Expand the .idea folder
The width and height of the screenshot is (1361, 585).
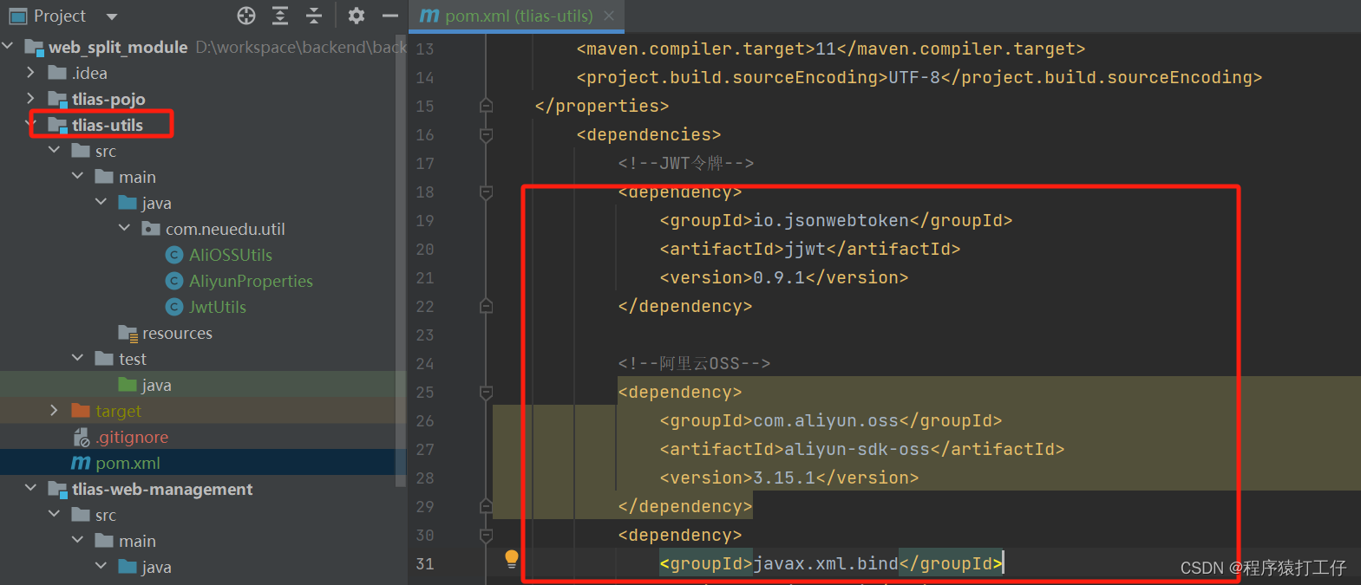(31, 72)
